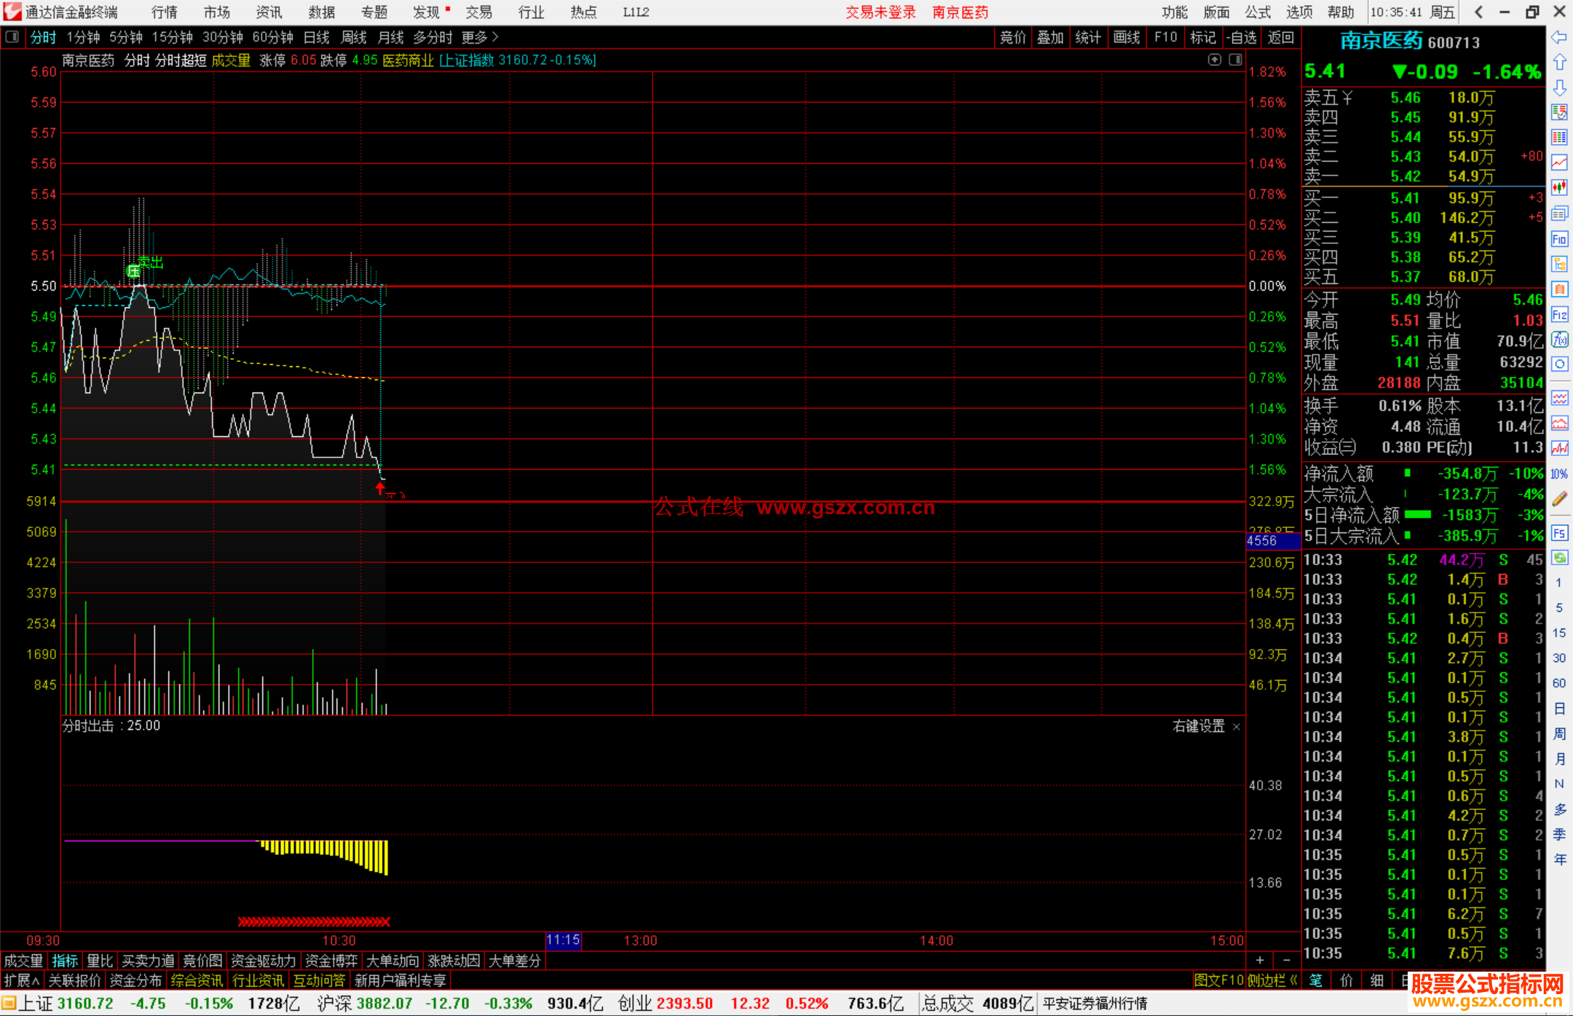The width and height of the screenshot is (1573, 1016).
Task: Click the 11:15 time axis marker
Action: [x=563, y=940]
